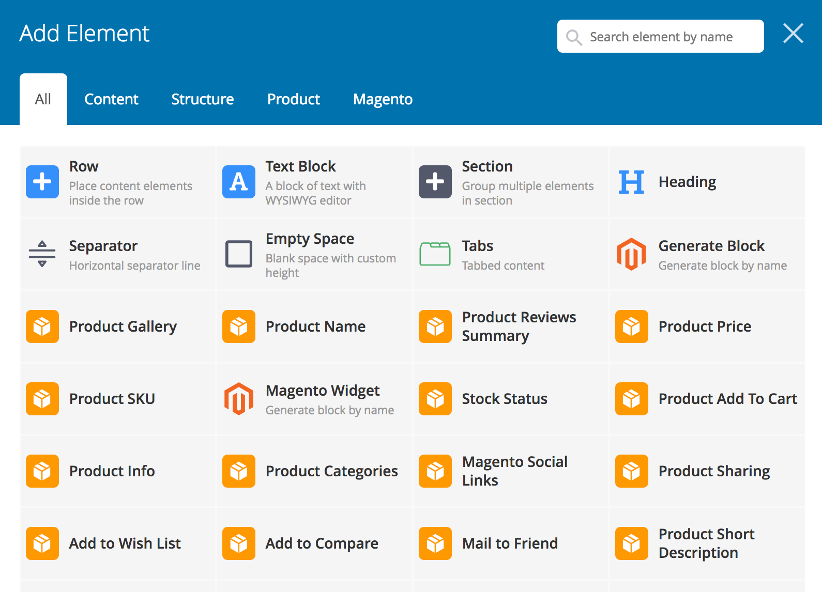This screenshot has width=822, height=592.
Task: Add the Section element by title
Action: click(488, 166)
